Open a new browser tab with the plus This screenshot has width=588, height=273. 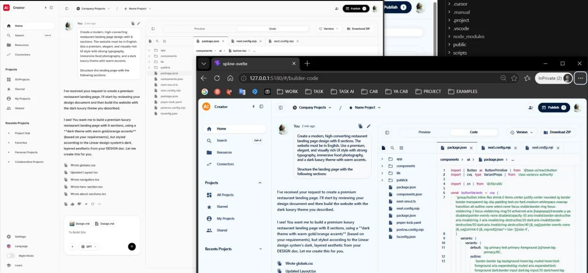[307, 63]
